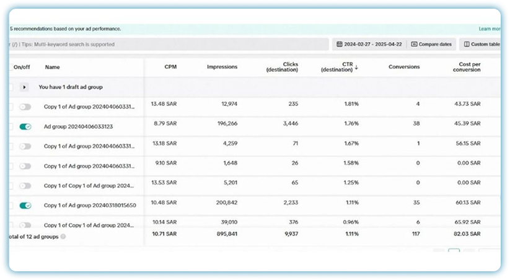Tick the checkbox for Ad group 20240406033123
This screenshot has height=280, width=510.
[11, 126]
